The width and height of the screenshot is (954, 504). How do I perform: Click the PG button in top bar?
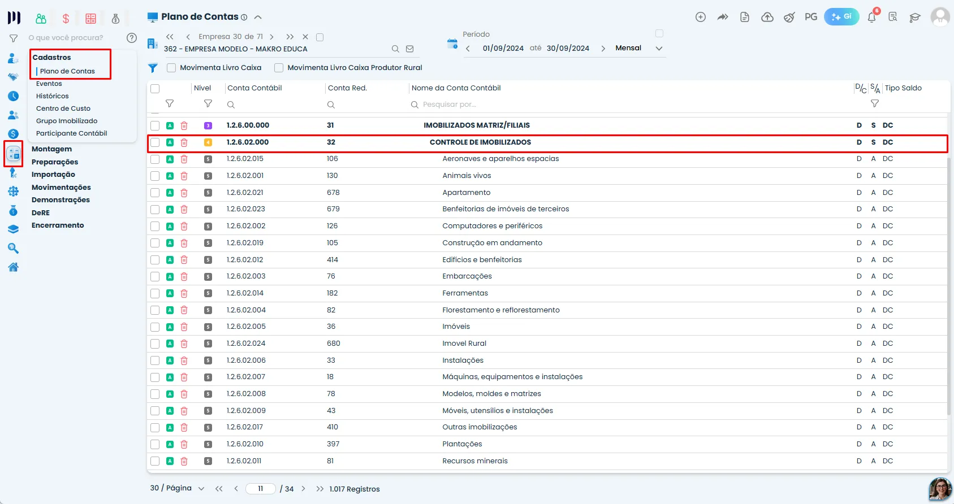(x=811, y=17)
